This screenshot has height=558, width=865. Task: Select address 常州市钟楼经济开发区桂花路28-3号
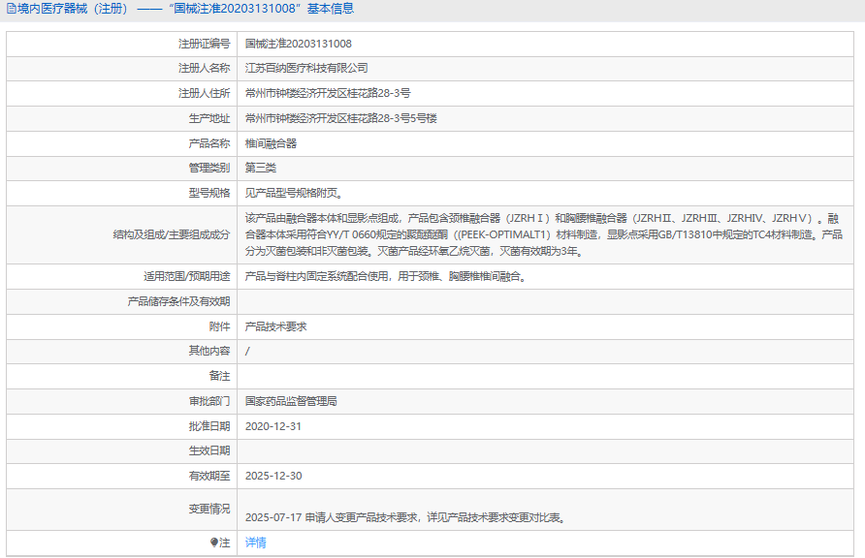tap(328, 93)
